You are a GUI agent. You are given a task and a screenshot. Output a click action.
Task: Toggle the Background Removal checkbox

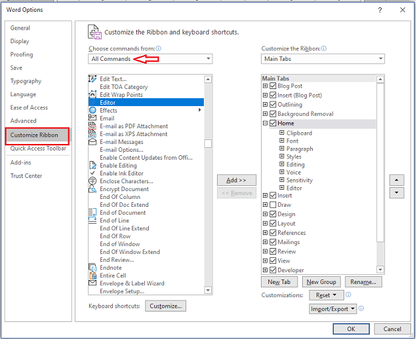click(273, 114)
